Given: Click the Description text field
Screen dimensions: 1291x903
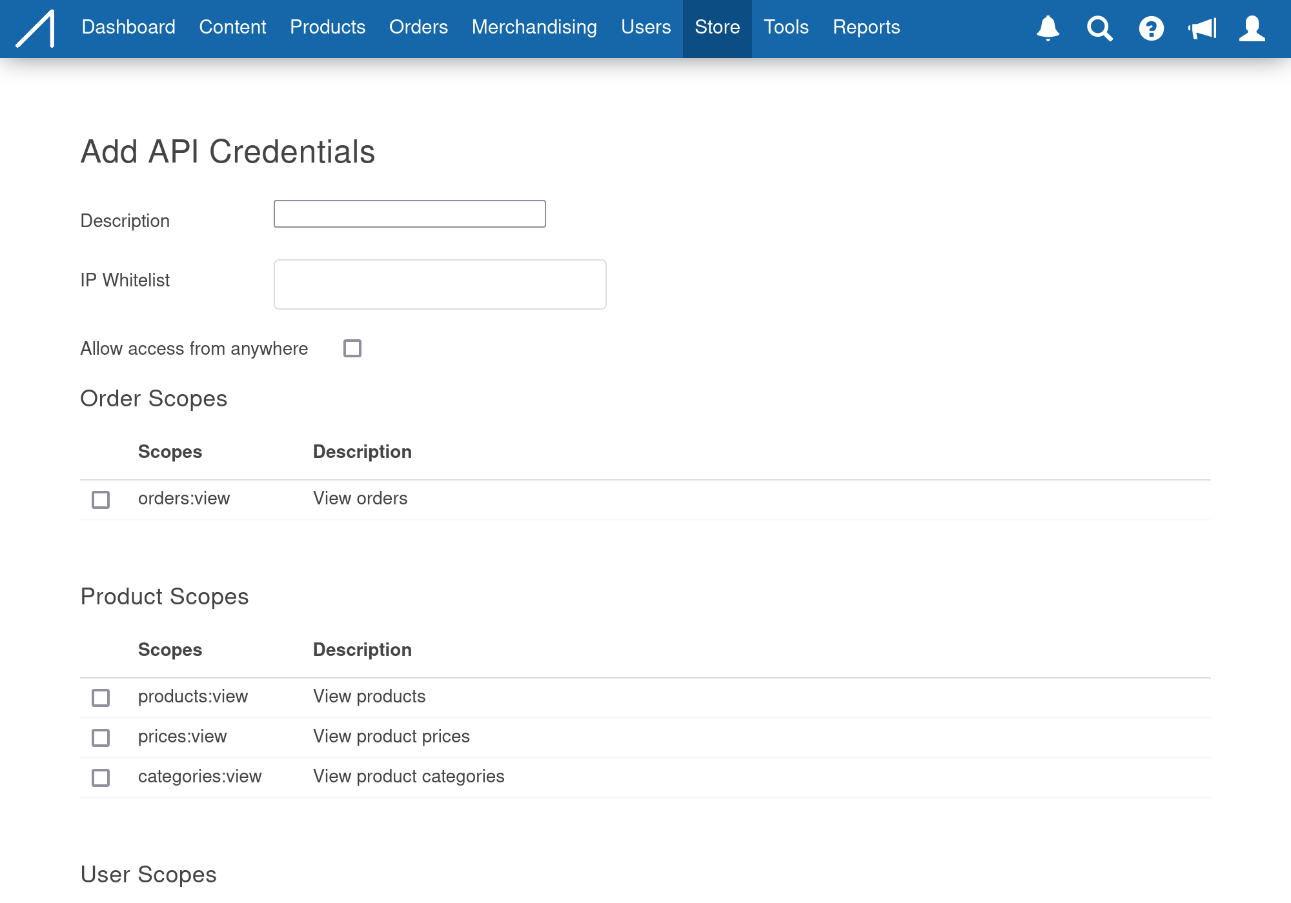Looking at the screenshot, I should pos(409,214).
